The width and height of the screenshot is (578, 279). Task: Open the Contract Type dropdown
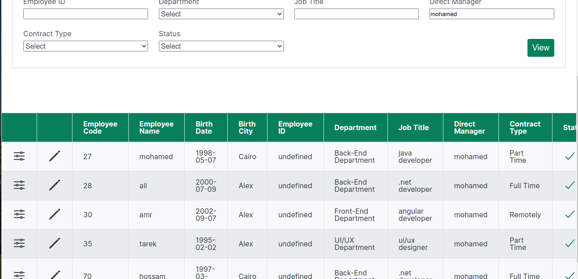[x=85, y=46]
